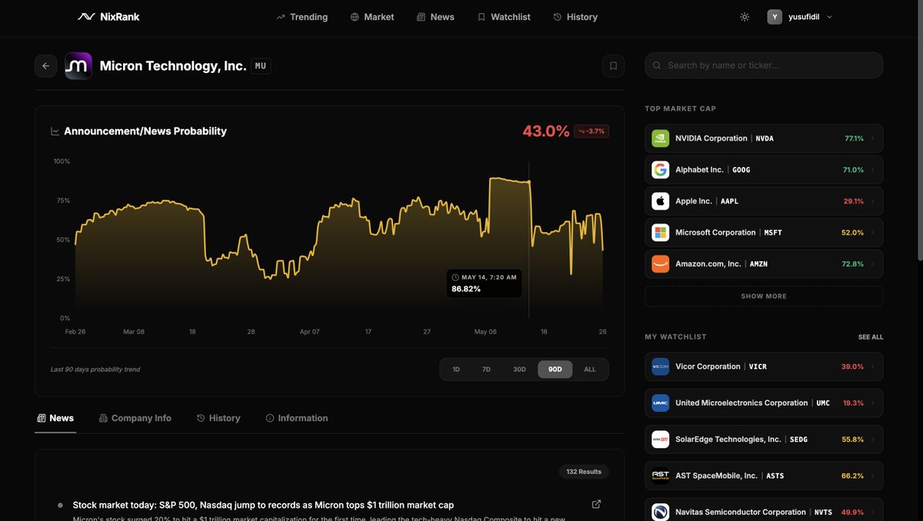This screenshot has width=923, height=521.
Task: Open the yusufidil account dropdown
Action: coord(800,17)
